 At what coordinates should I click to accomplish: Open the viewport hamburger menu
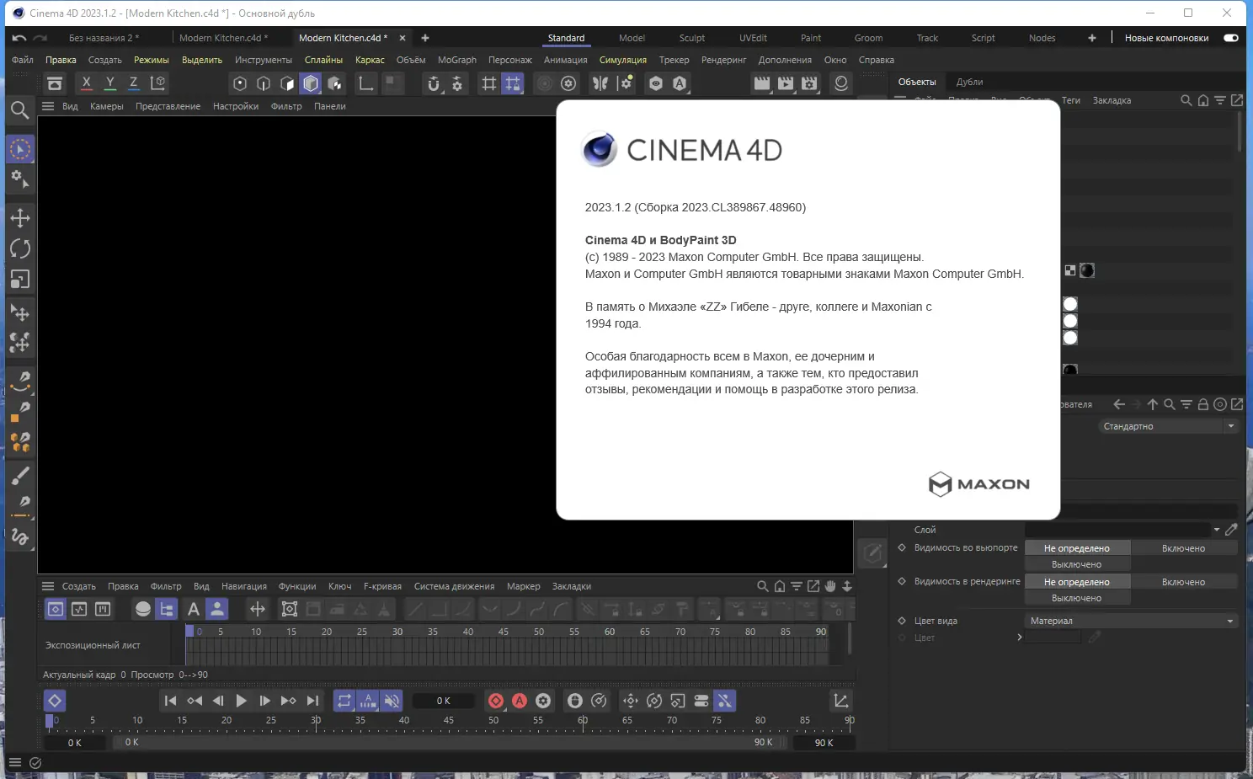click(x=48, y=106)
